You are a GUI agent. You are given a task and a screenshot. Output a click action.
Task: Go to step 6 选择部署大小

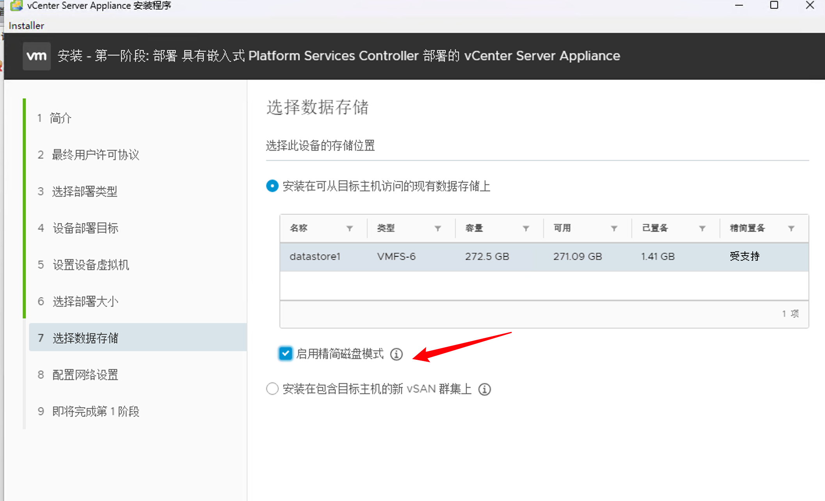pos(78,302)
